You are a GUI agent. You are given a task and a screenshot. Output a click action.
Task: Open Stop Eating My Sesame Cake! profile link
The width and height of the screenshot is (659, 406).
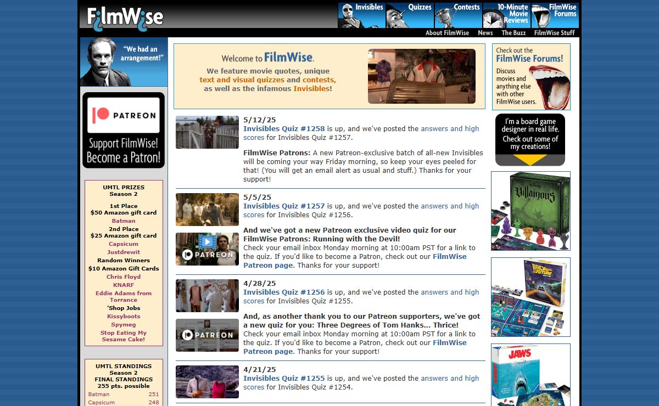[124, 336]
